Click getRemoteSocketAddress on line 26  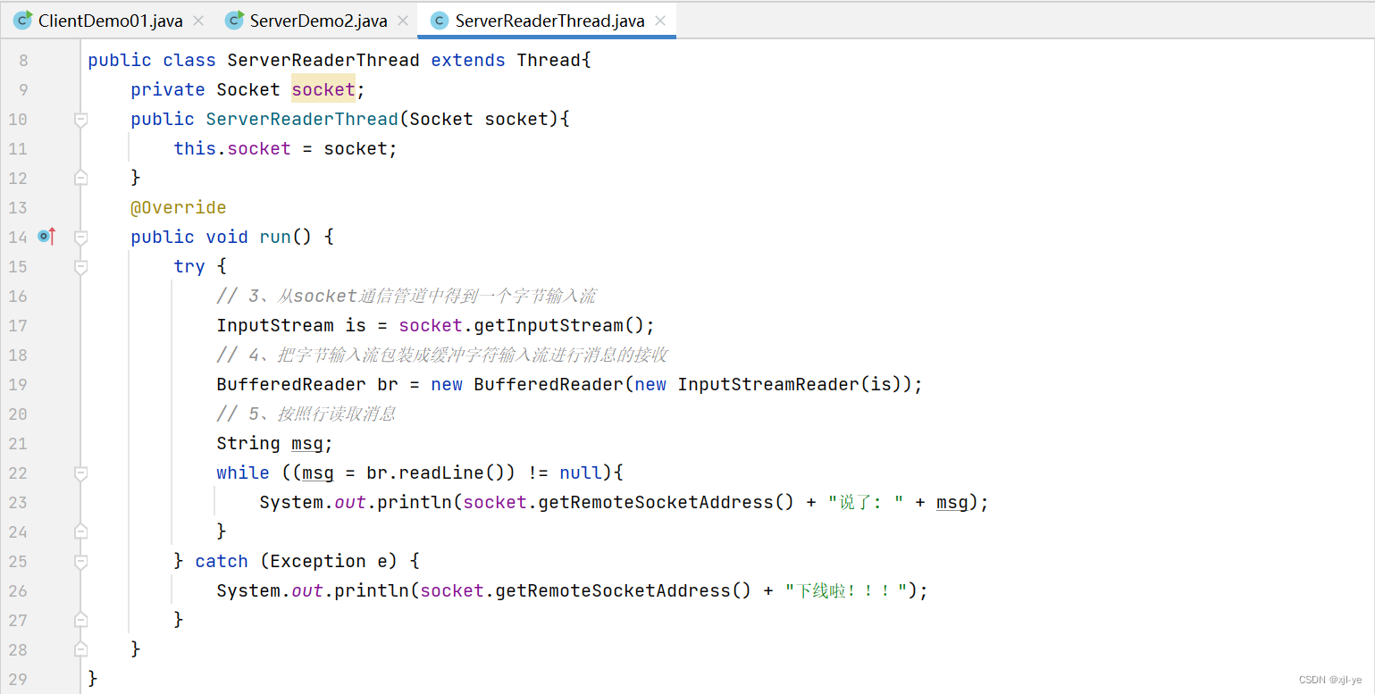coord(612,590)
